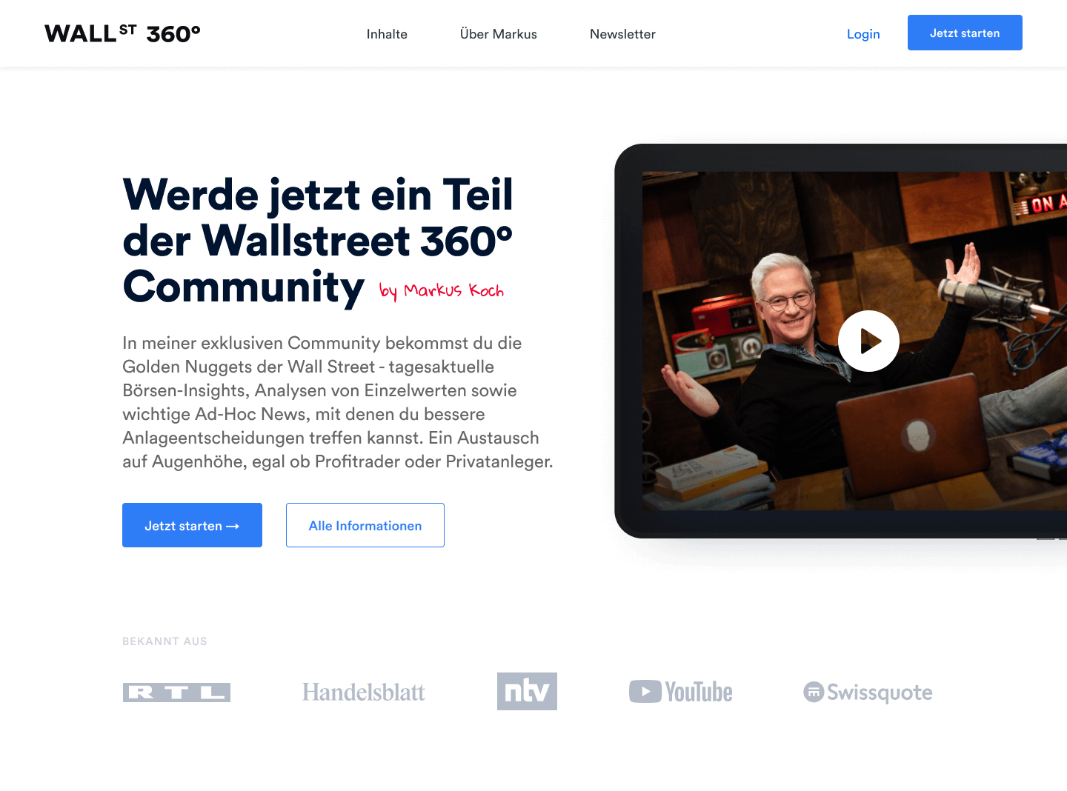Viewport: 1067px width, 791px height.
Task: Click the ntv logo
Action: tap(527, 691)
